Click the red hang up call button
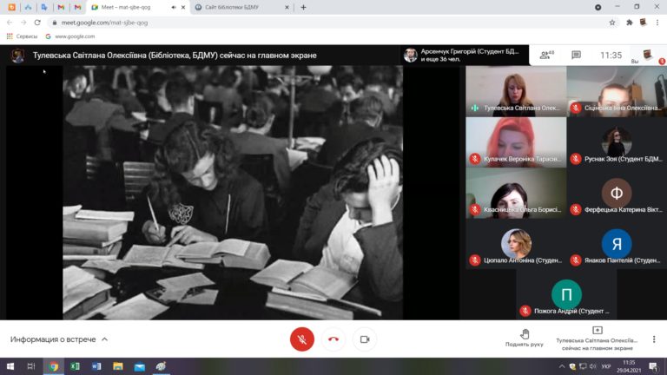Screen dimensions: 667x375 pyautogui.click(x=333, y=339)
